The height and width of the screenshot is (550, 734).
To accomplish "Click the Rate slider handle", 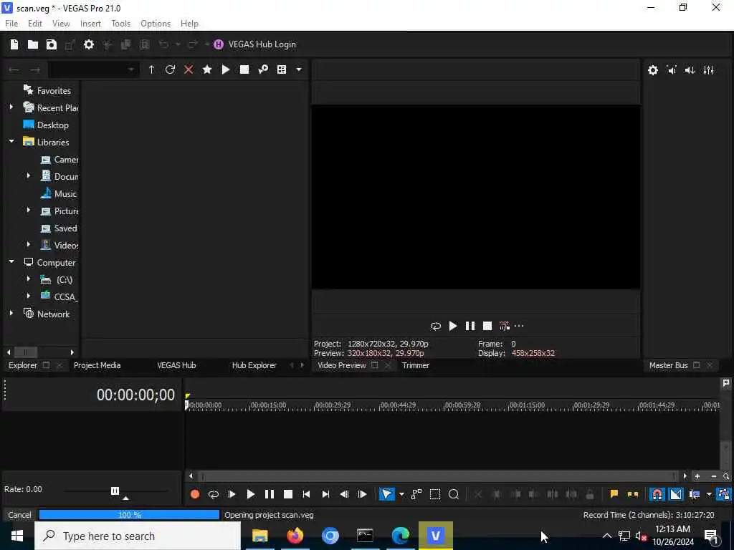I will (x=115, y=491).
